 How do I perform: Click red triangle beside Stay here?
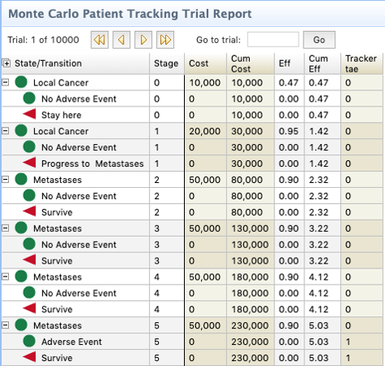pos(29,114)
